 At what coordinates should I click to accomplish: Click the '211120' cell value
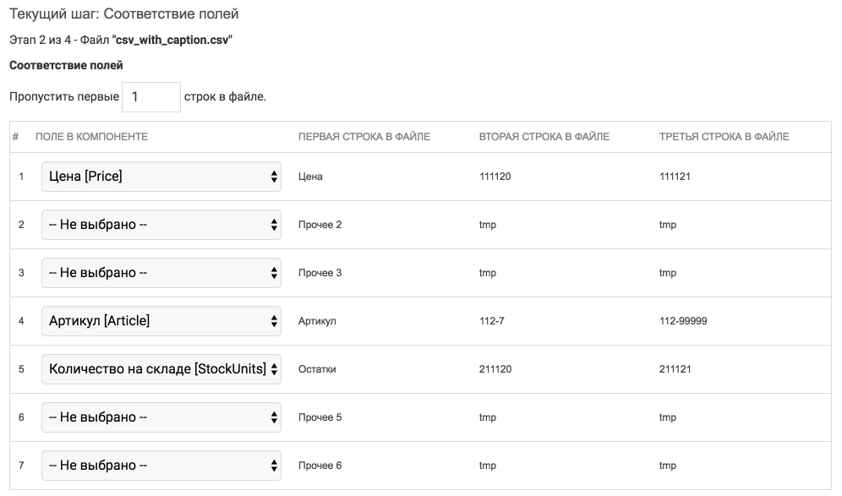pos(495,369)
